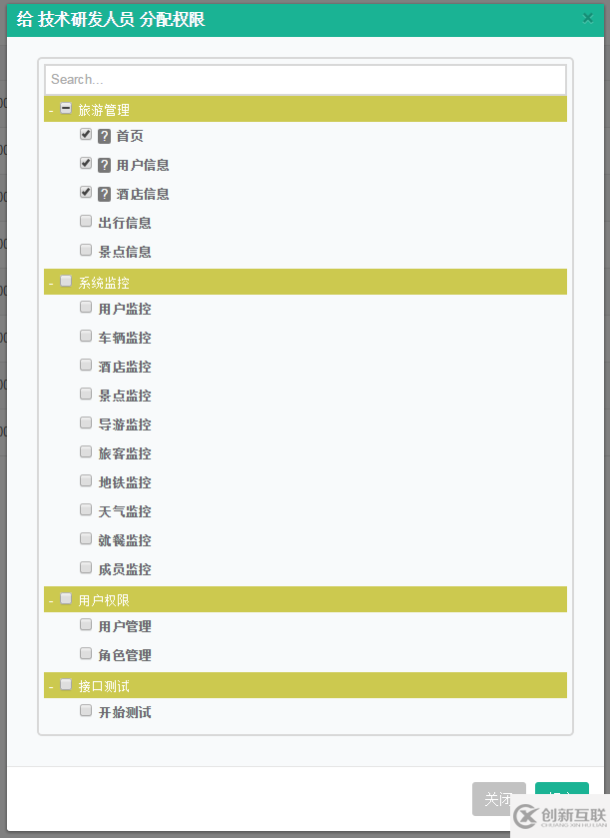Enable the 出行信息 permission
Image resolution: width=610 pixels, height=838 pixels.
click(85, 220)
